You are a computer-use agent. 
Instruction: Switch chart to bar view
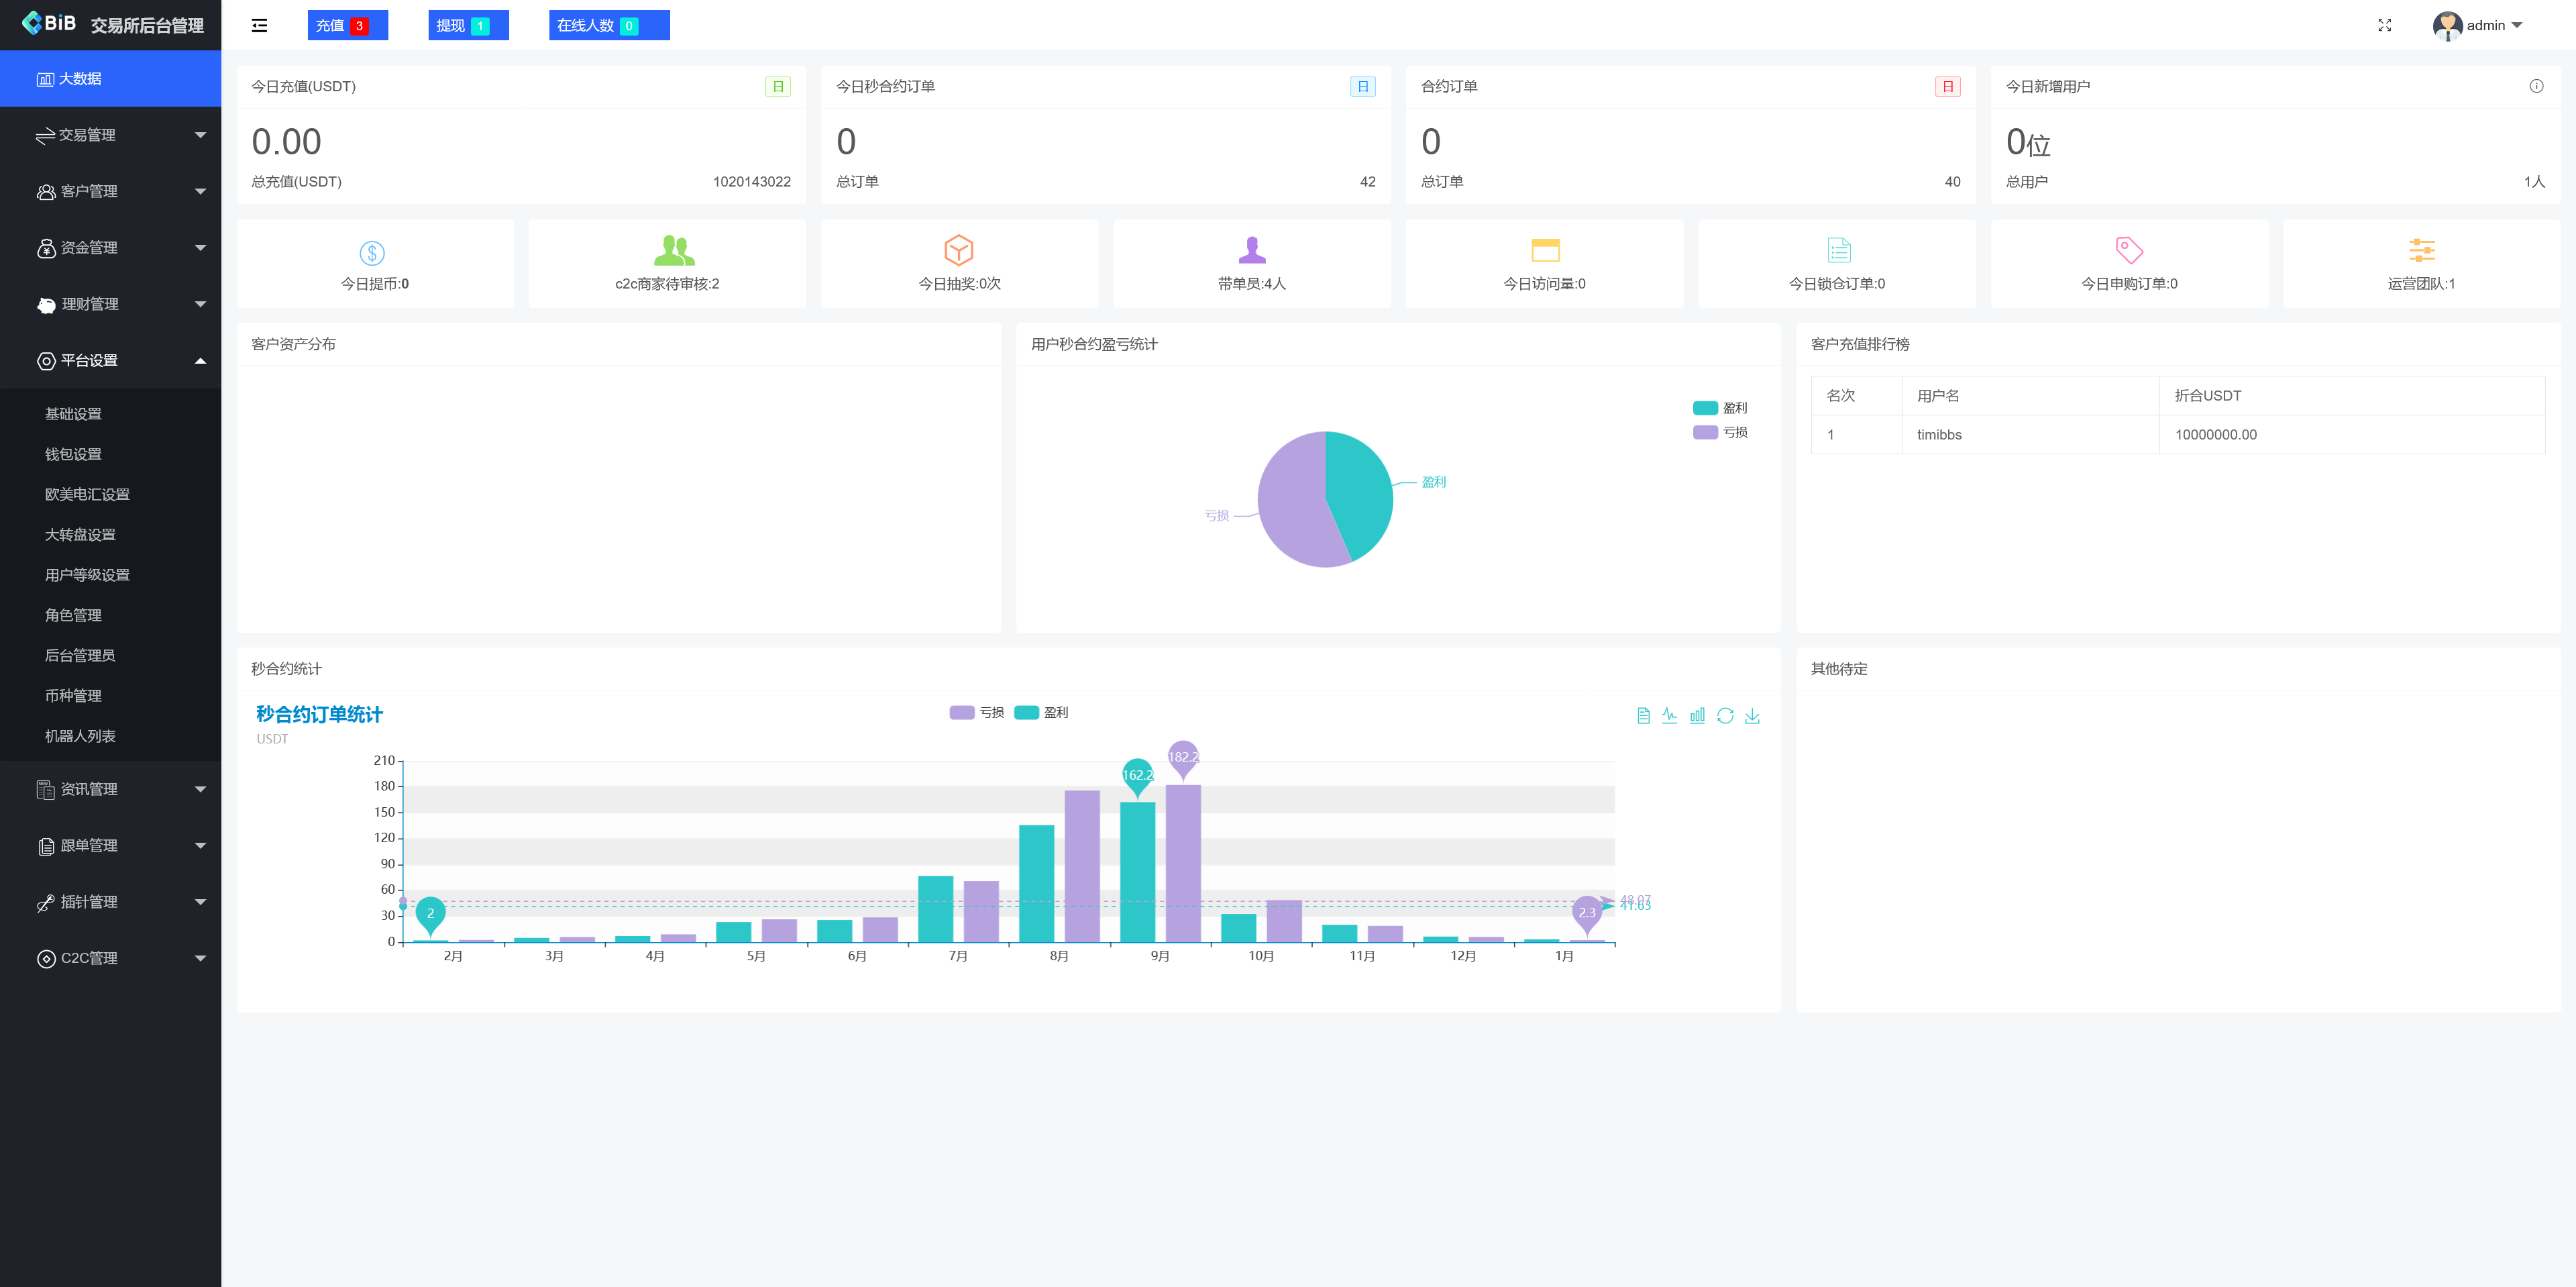(x=1697, y=715)
